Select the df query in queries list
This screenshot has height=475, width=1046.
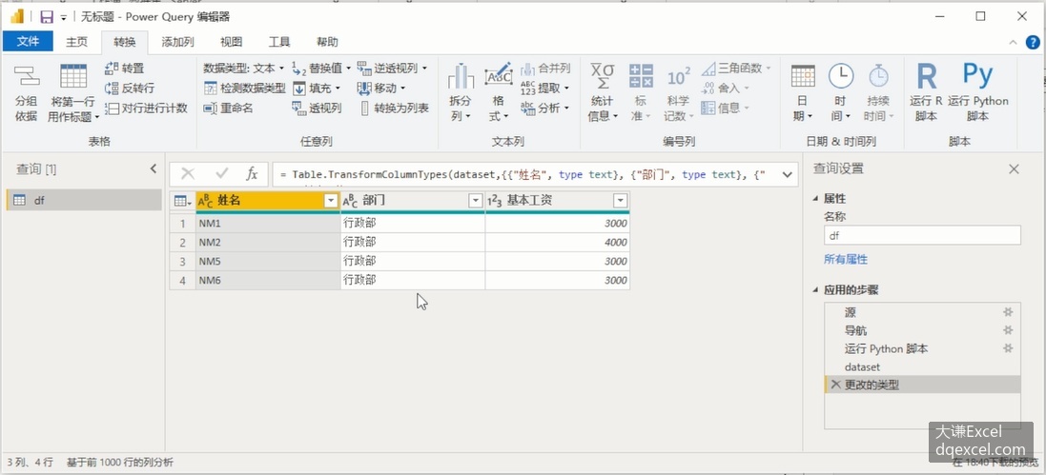point(84,200)
